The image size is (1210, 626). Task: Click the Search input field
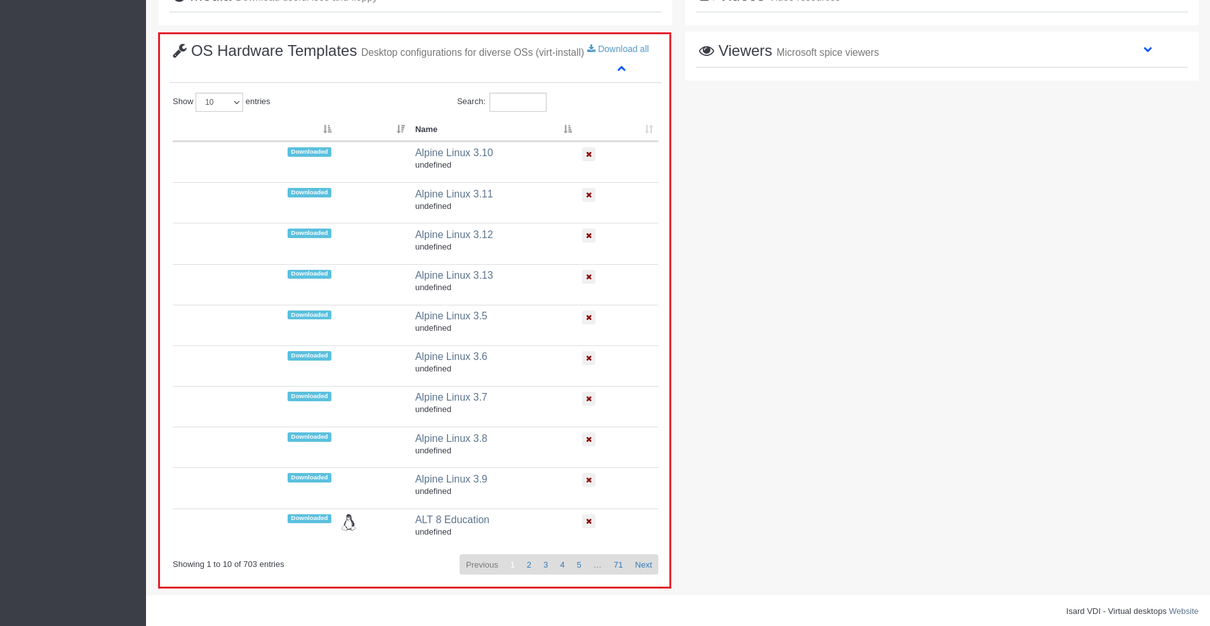pyautogui.click(x=517, y=102)
